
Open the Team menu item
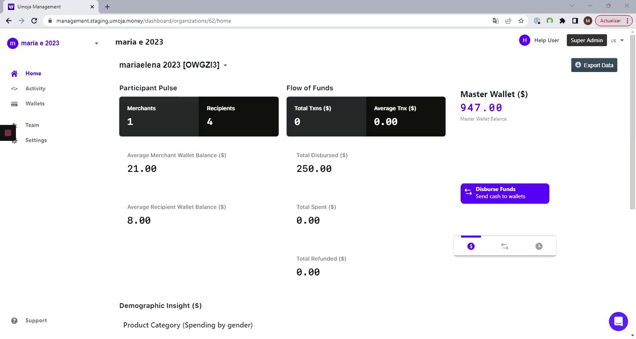click(32, 125)
